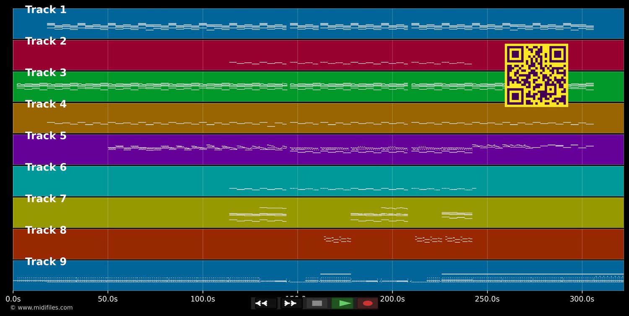Select the Track 3 lane
The image size is (629, 316).
coord(294,87)
